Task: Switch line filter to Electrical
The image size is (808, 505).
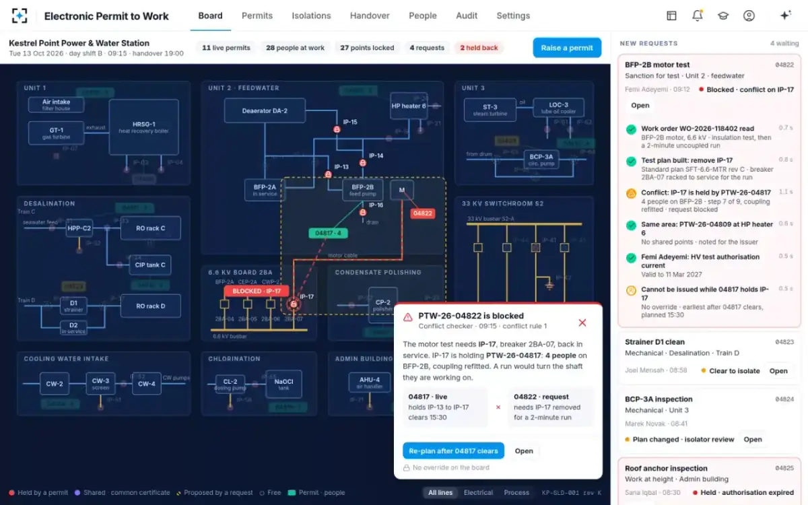Action: click(478, 492)
